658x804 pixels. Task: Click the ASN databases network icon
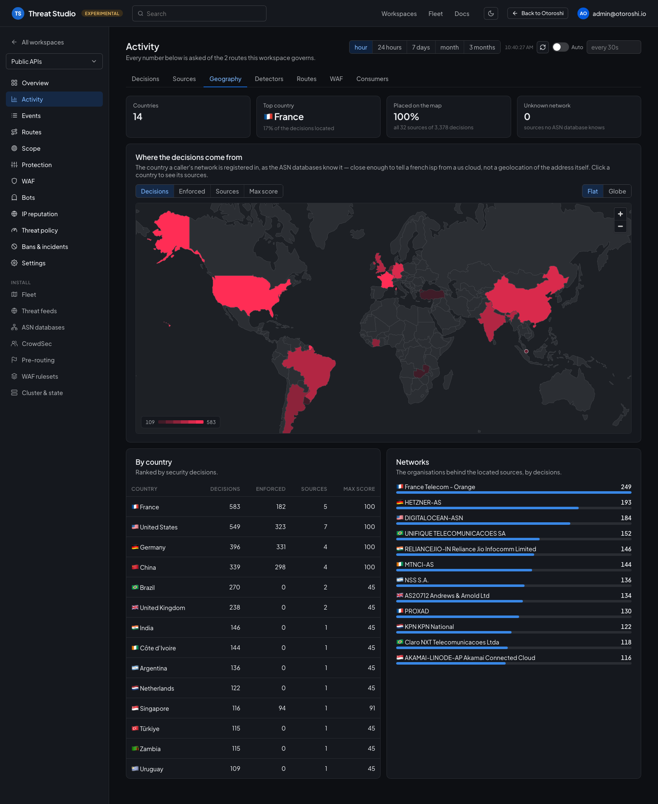[14, 327]
